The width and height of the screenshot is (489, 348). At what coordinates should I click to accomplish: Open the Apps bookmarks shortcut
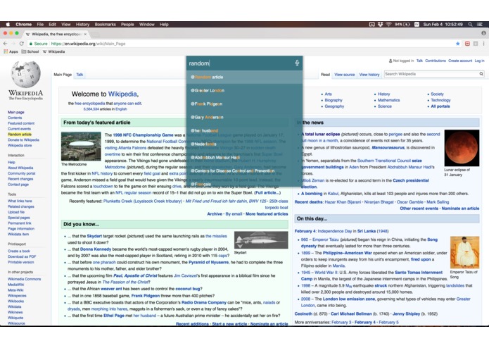pos(11,51)
